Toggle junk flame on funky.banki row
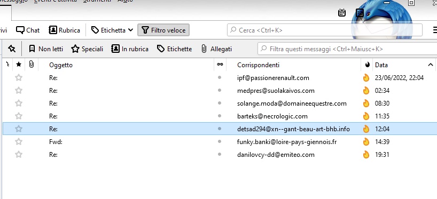437x199 pixels. click(366, 142)
